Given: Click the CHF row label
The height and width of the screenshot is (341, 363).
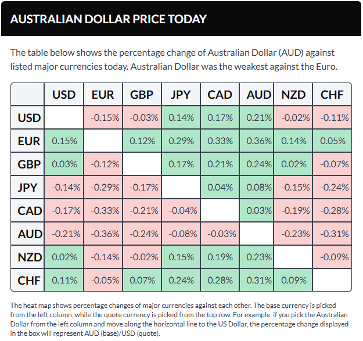Looking at the screenshot, I should pyautogui.click(x=29, y=280).
